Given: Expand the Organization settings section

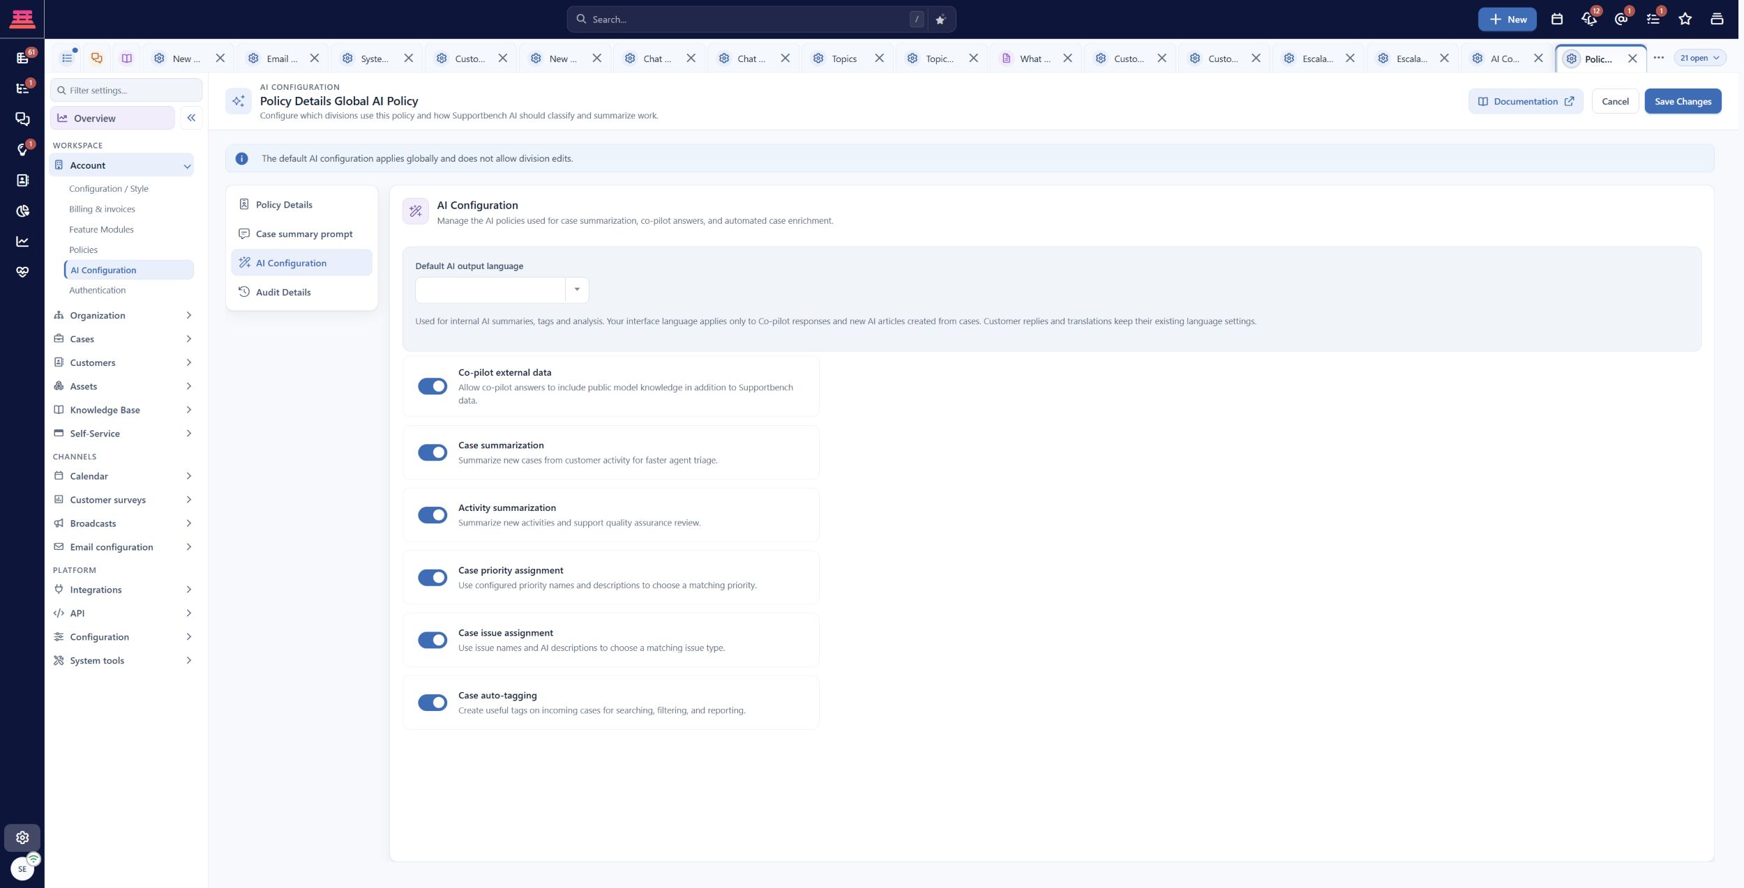Looking at the screenshot, I should click(123, 316).
